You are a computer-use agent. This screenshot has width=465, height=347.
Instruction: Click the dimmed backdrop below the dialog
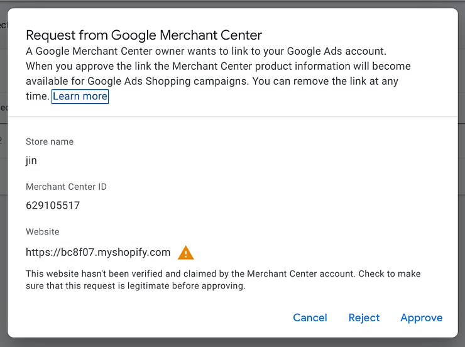pos(232,343)
